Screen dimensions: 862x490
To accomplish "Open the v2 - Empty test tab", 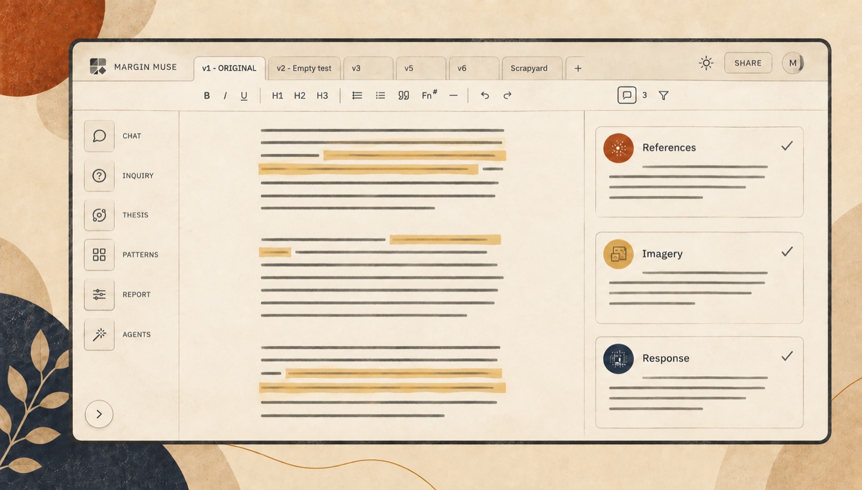I will (304, 68).
